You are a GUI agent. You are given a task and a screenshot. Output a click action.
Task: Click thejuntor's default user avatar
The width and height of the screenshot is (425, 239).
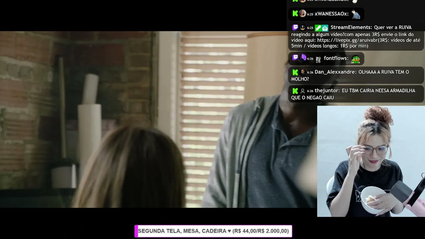(x=302, y=91)
